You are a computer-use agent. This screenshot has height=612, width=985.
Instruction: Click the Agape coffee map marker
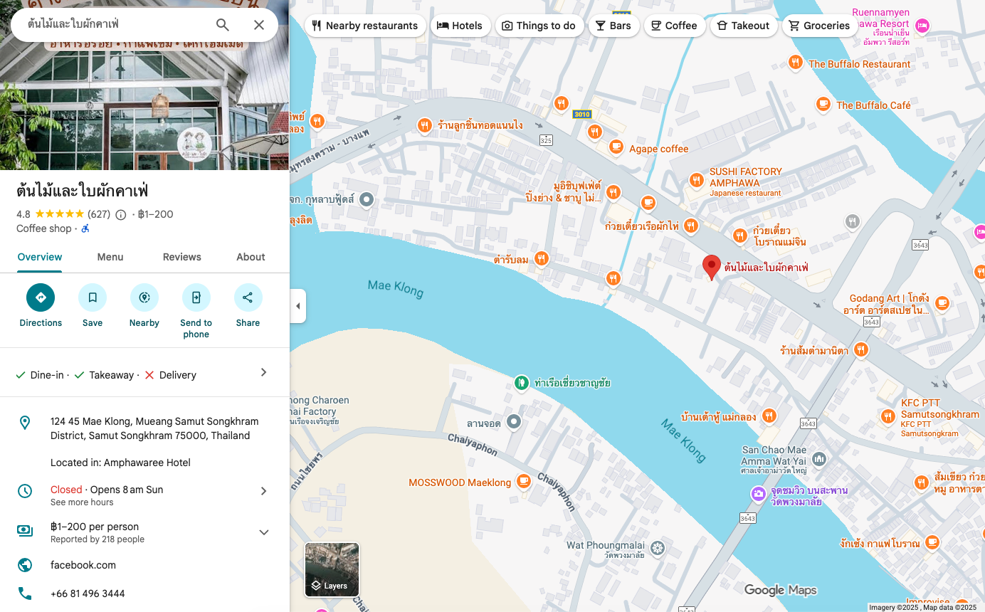click(616, 147)
